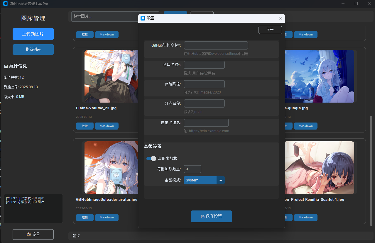This screenshot has height=243, width=375.
Task: Click the 刷新列表 button
Action: point(33,50)
